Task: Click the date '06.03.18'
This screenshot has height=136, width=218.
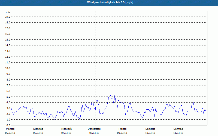Action: [38, 133]
